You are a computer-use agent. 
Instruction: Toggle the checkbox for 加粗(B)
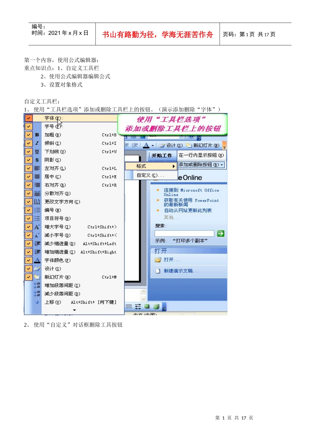[x=29, y=135]
